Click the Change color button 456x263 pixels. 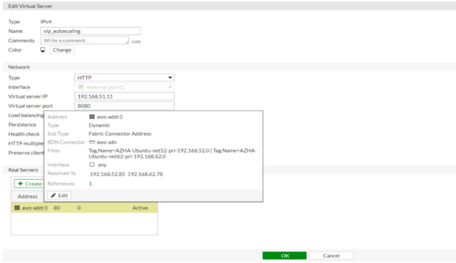pos(62,49)
